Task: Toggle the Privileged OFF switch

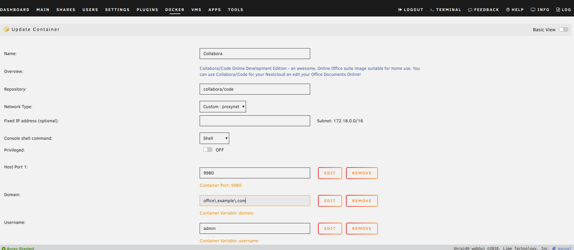Action: click(208, 150)
